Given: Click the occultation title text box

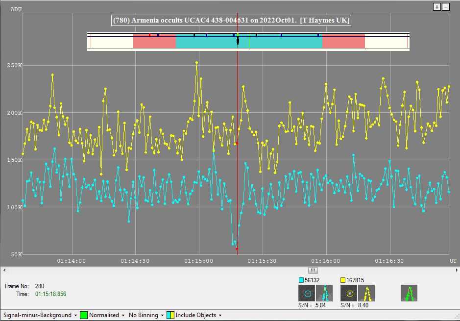Looking at the screenshot, I should click(x=231, y=20).
